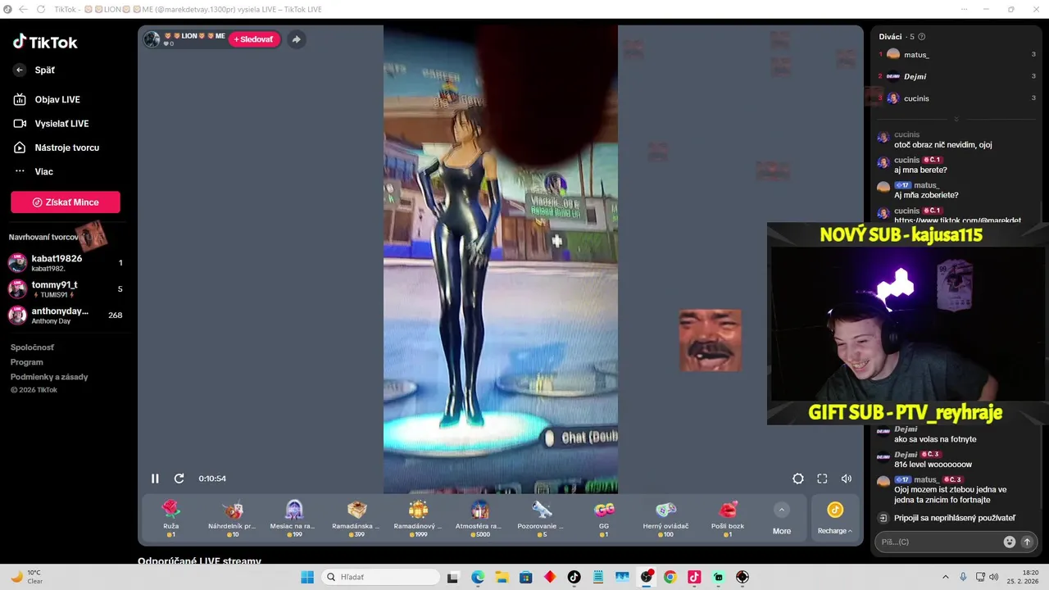Open Podmienky a zásady link
Image resolution: width=1049 pixels, height=590 pixels.
(x=49, y=377)
